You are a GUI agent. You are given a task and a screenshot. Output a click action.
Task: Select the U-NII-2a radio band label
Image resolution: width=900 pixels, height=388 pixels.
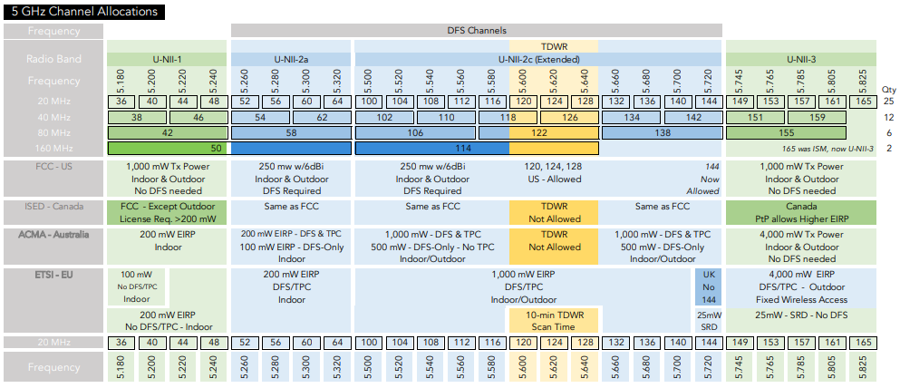[x=290, y=59]
